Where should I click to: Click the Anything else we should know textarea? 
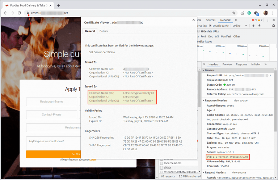pos(54,143)
